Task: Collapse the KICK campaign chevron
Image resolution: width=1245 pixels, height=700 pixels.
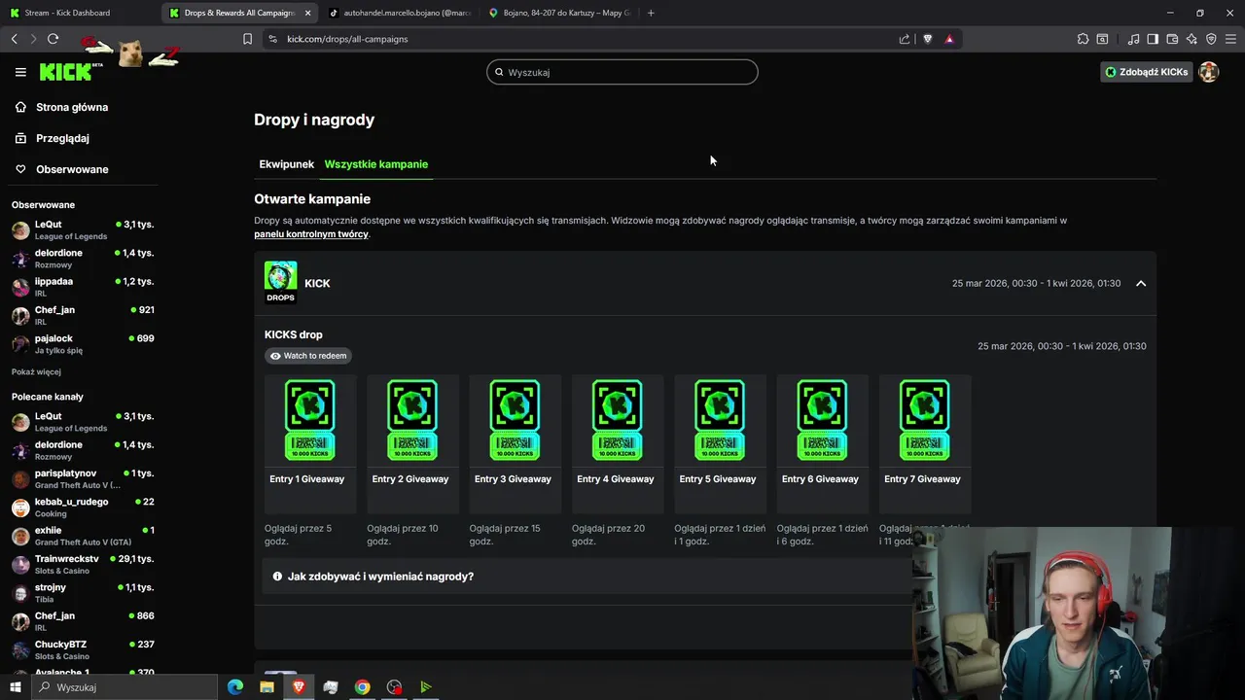Action: click(1141, 283)
